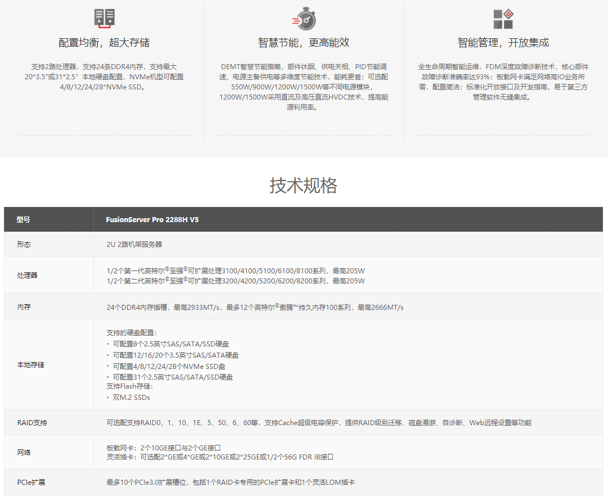Click the 网络 row label
The height and width of the screenshot is (496, 608).
(x=24, y=453)
